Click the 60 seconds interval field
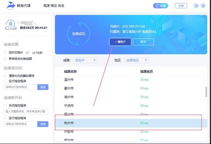Screen dimensions: 211x144 28,53
